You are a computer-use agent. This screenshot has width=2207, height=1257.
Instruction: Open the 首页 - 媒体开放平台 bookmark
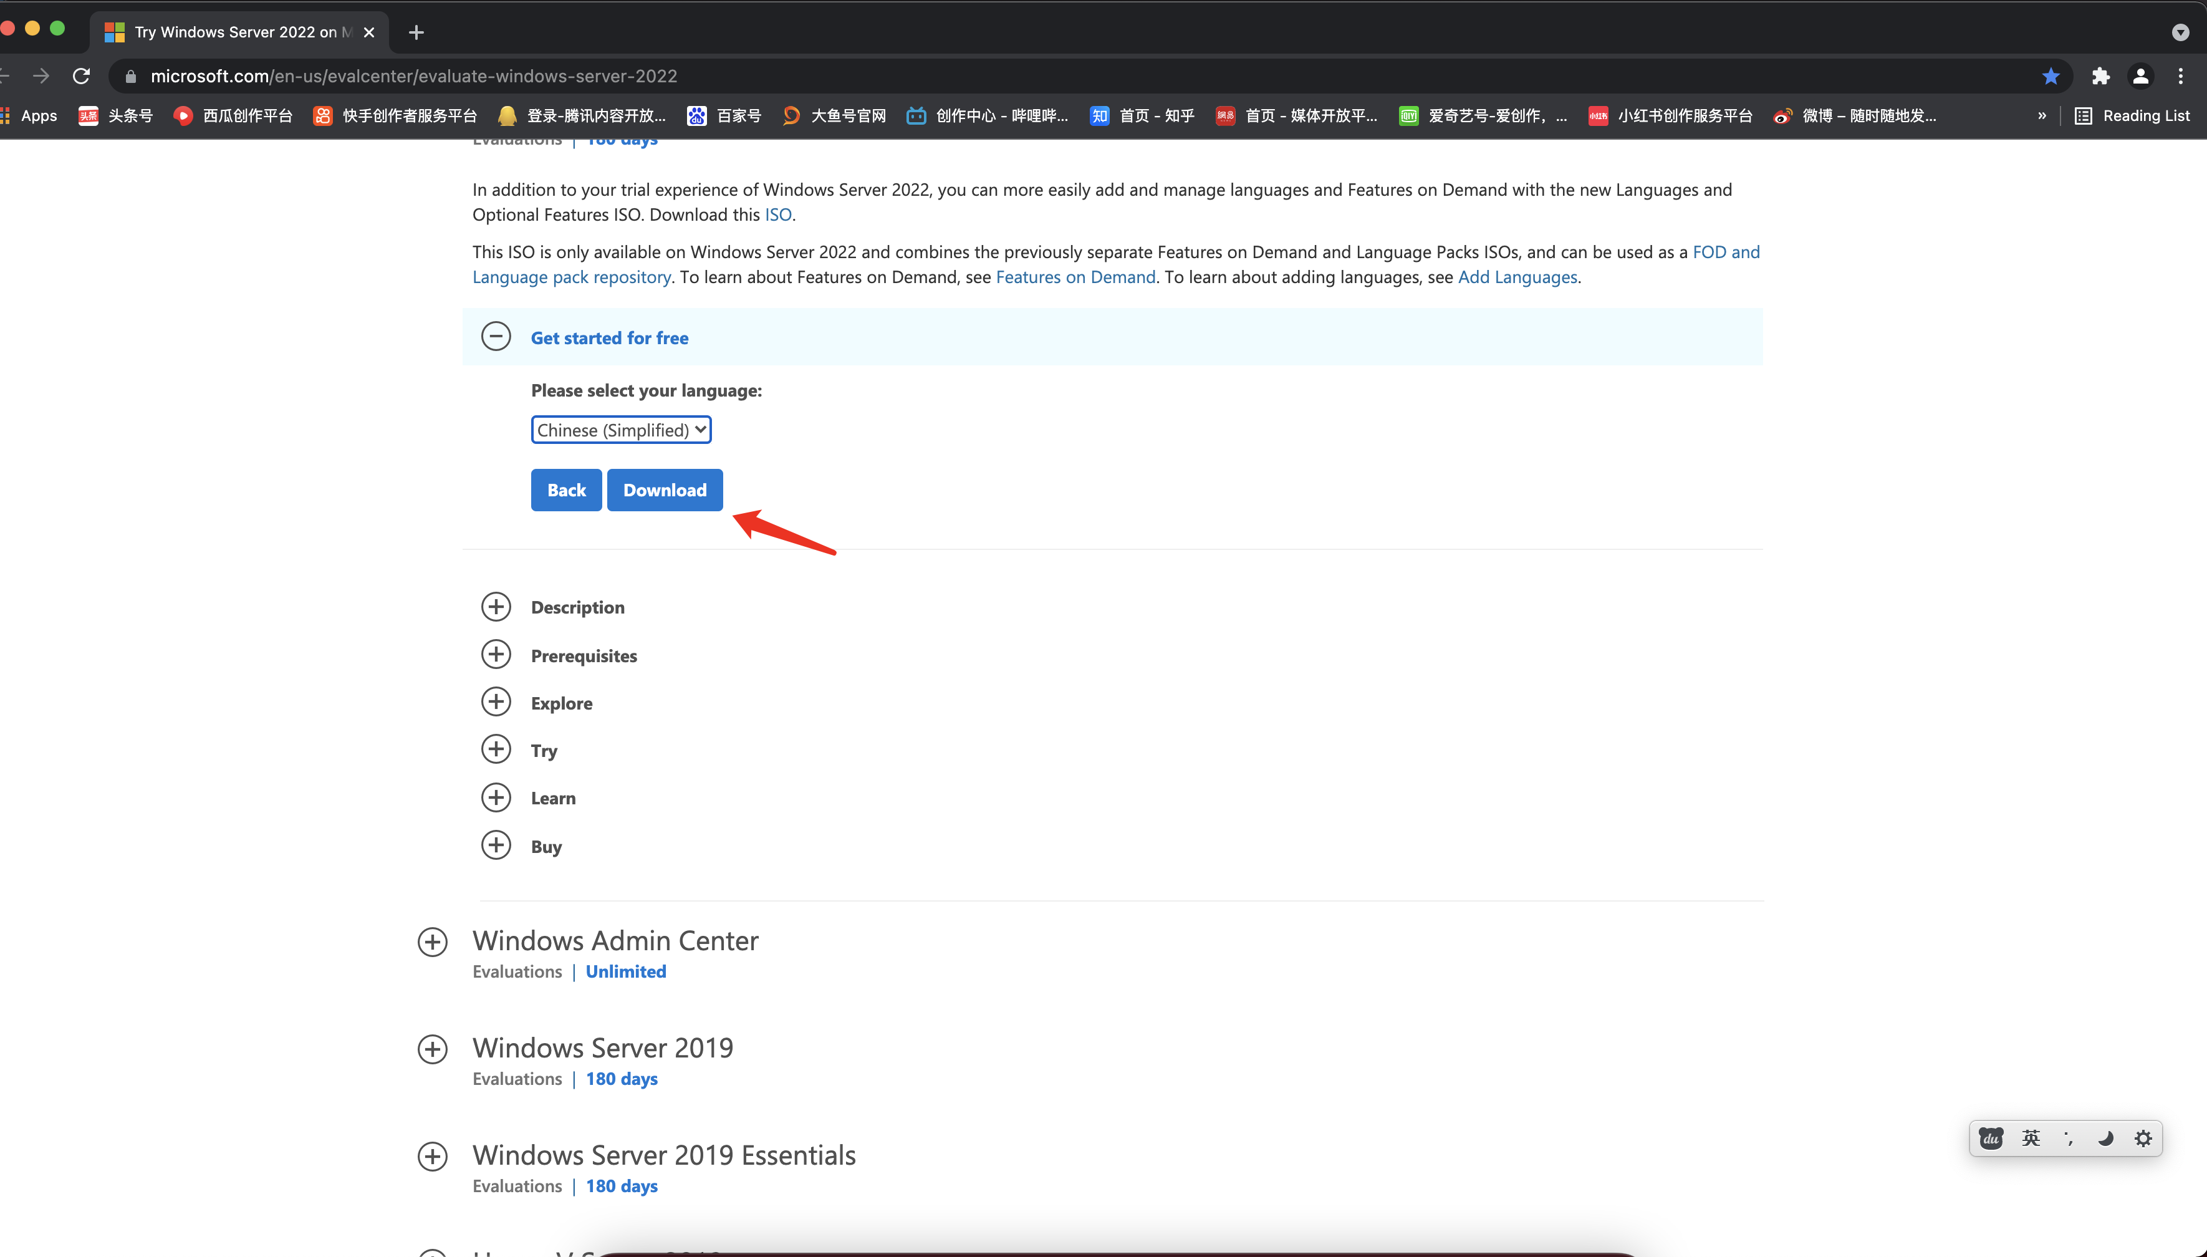[x=1296, y=116]
